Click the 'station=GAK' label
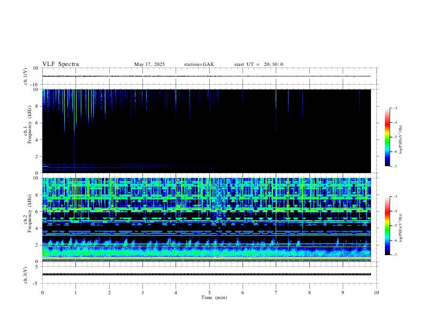The image size is (424, 328). click(x=199, y=64)
